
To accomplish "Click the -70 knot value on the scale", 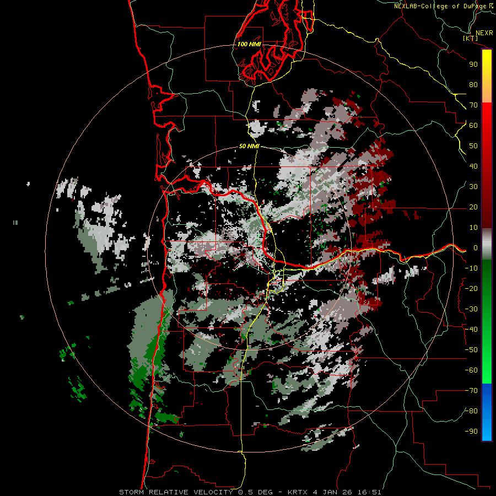I will pos(471,391).
